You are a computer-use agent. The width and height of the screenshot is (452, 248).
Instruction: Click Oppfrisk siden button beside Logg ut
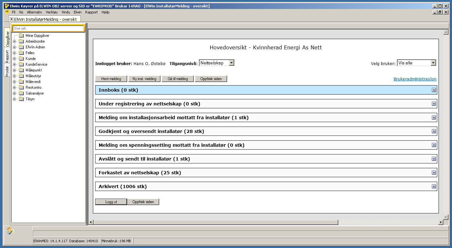pos(143,202)
